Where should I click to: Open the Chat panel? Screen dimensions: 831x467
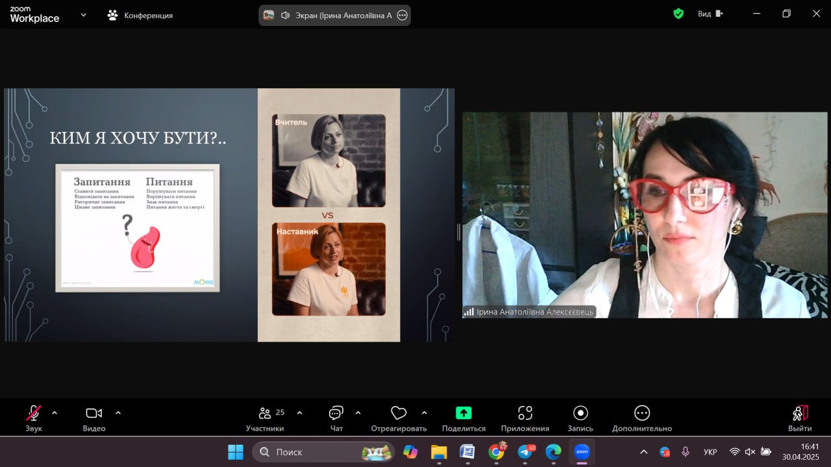pos(336,414)
